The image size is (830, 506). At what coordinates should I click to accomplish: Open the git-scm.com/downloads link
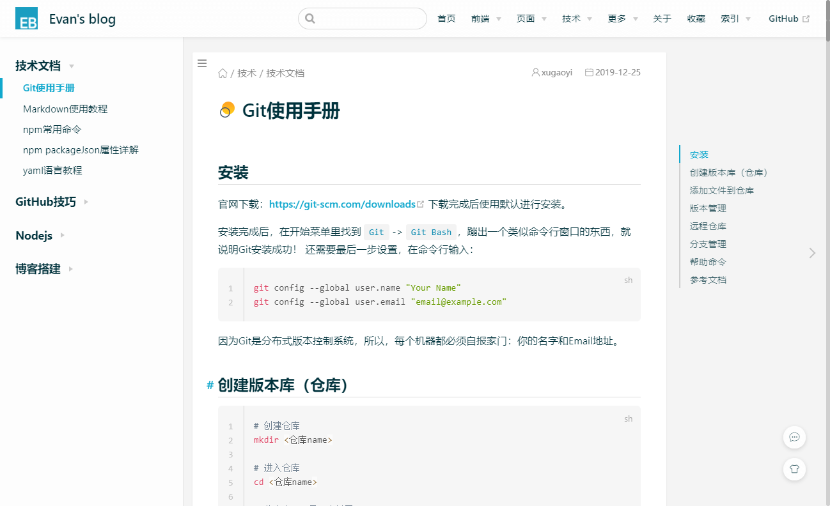coord(342,204)
